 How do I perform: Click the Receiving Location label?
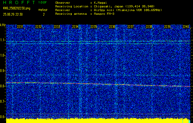click(x=72, y=6)
